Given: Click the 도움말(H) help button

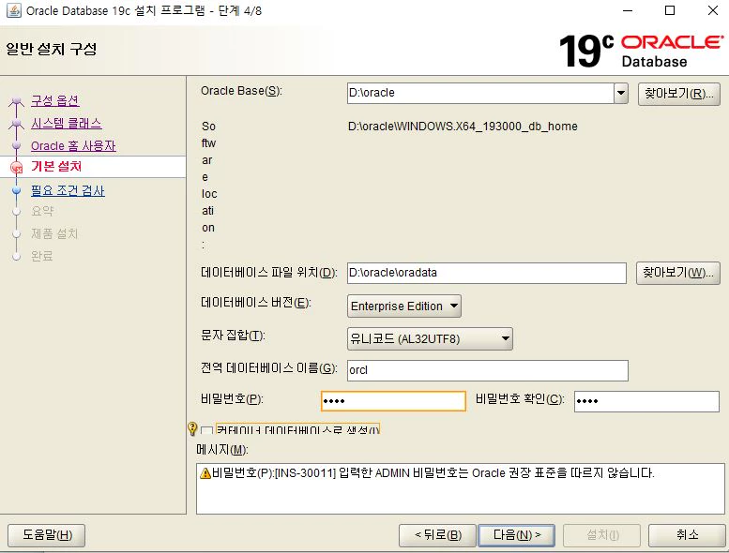Looking at the screenshot, I should tap(47, 535).
